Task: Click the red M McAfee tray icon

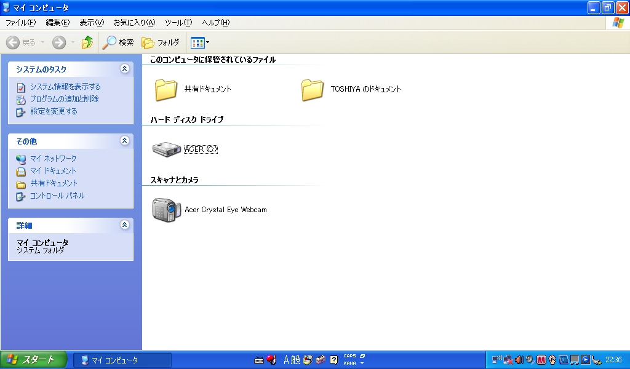Action: 541,360
